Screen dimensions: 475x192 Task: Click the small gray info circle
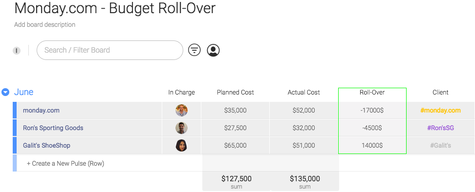coord(17,51)
